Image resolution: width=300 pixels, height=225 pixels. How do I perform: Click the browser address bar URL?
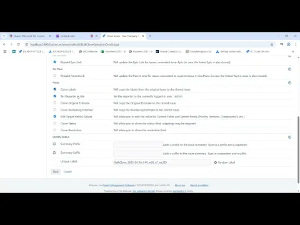[x=74, y=44]
